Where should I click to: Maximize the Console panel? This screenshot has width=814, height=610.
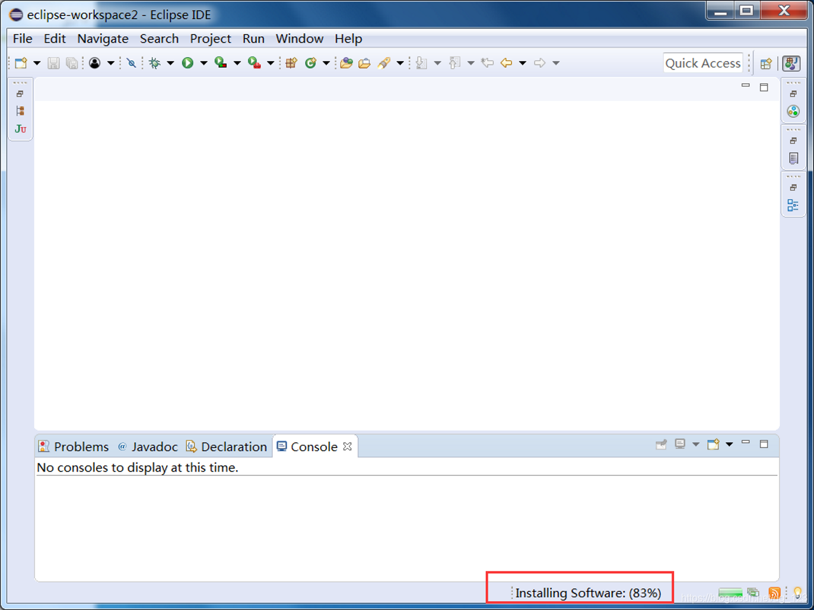[764, 444]
